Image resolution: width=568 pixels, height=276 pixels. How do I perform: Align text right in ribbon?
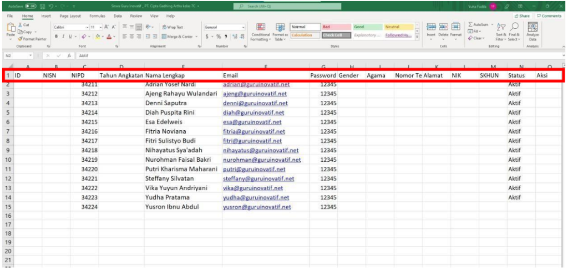(139, 37)
